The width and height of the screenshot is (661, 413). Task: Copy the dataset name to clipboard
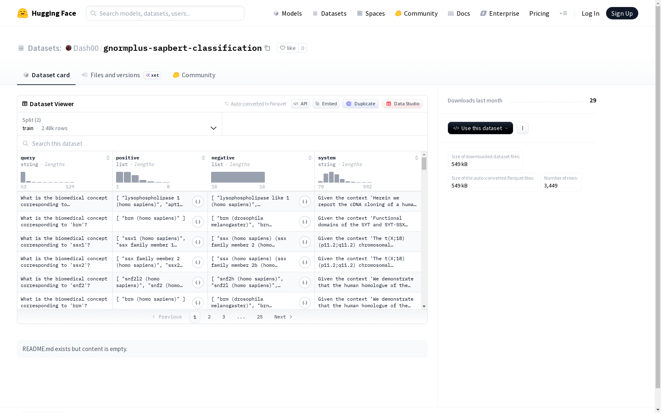pos(267,48)
